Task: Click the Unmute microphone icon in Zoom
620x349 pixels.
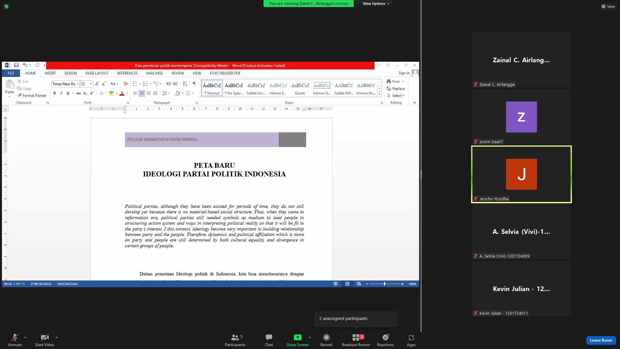Action: click(x=15, y=337)
